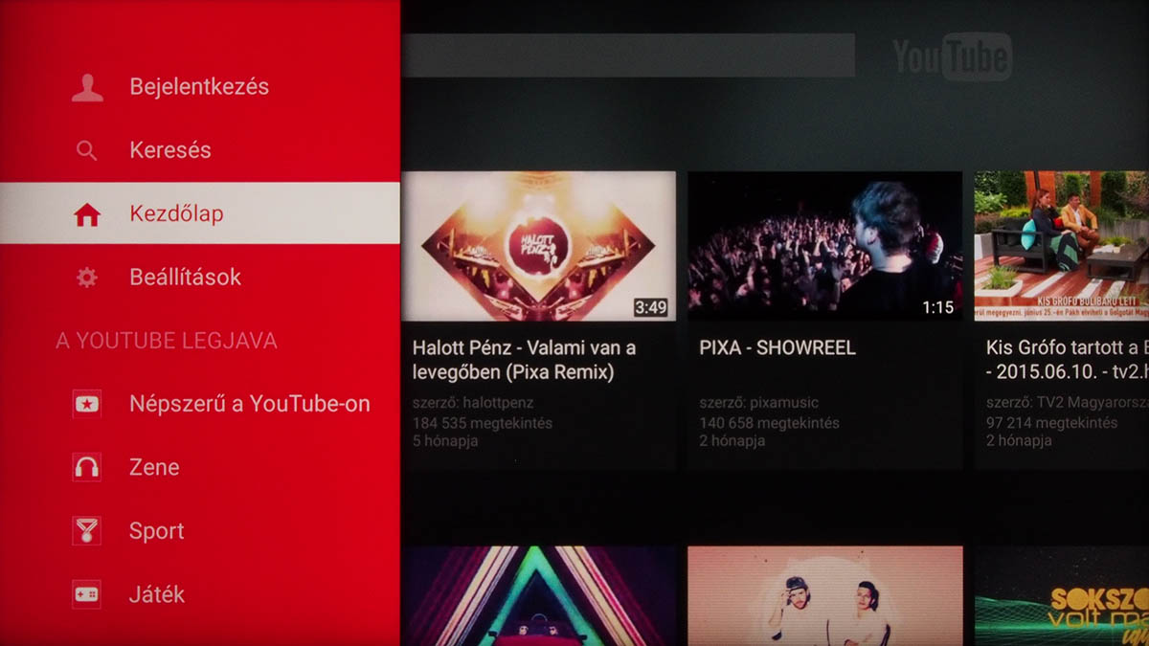Play the Halott Pénz video thumbnail

pos(538,246)
